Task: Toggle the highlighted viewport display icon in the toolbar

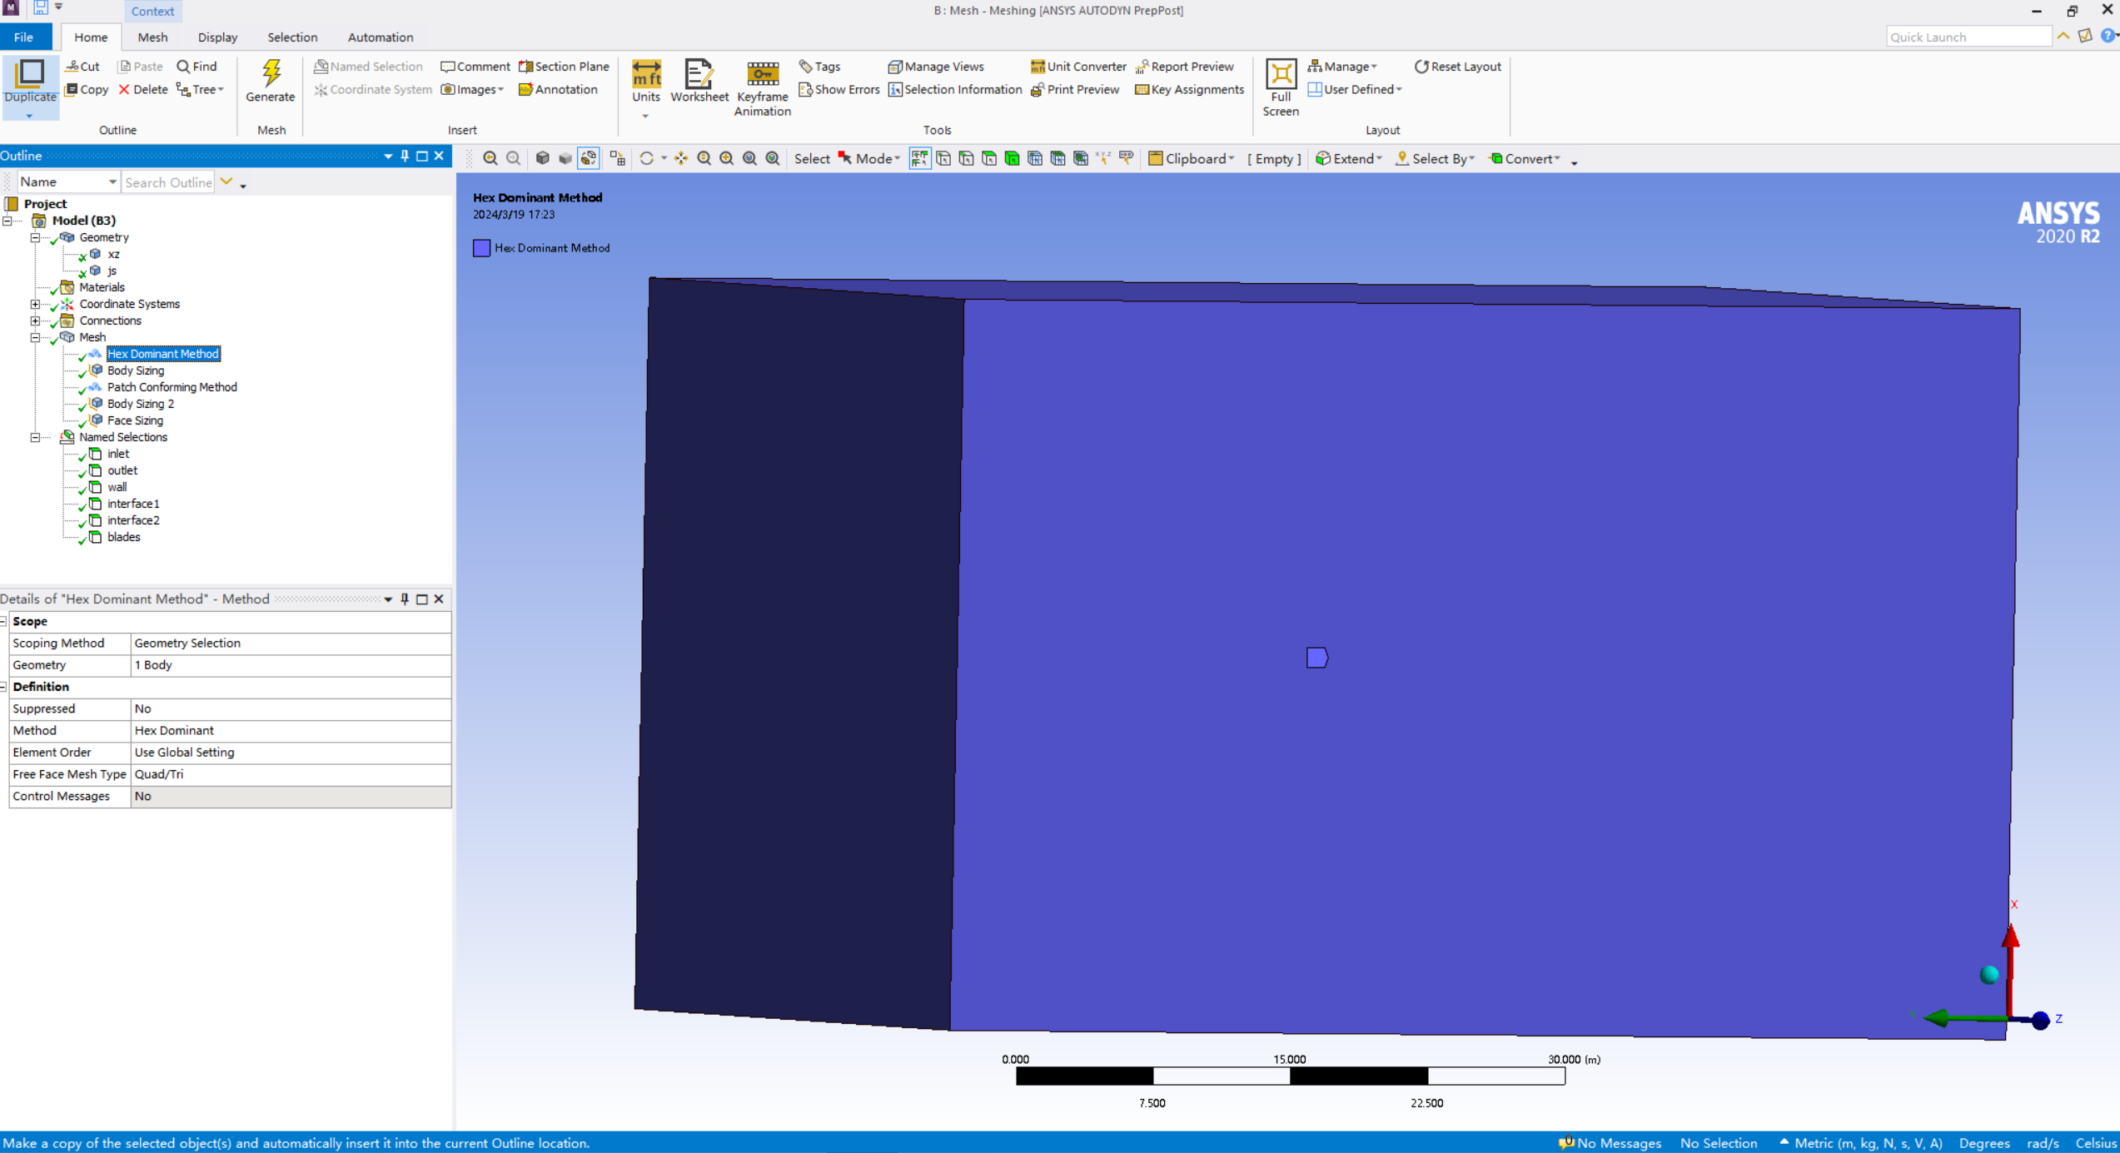Action: (x=589, y=158)
